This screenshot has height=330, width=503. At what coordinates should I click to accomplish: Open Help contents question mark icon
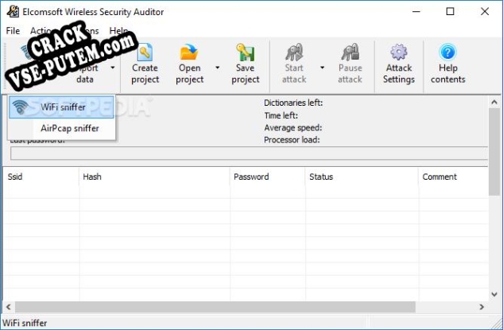tap(448, 52)
